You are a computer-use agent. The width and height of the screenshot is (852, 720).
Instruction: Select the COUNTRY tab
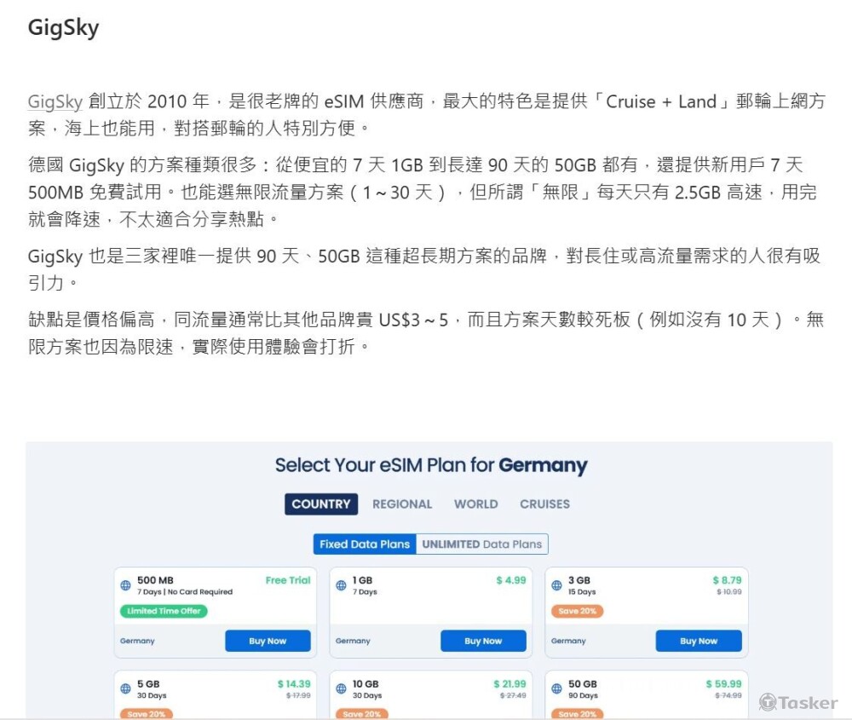[x=320, y=504]
